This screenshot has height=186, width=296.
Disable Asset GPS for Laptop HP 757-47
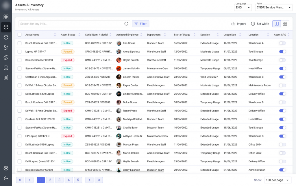(282, 51)
